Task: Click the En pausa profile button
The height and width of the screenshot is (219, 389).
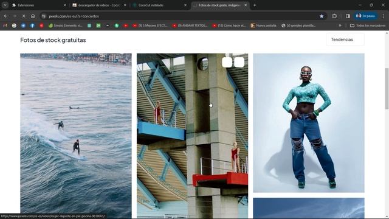Action: click(365, 16)
